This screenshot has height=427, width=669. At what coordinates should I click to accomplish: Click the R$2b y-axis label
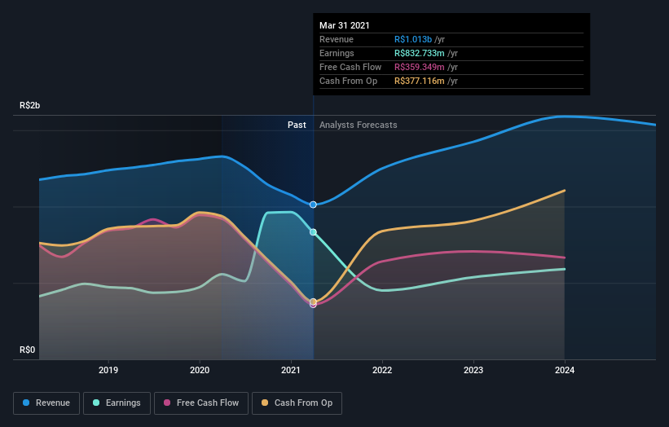[30, 105]
